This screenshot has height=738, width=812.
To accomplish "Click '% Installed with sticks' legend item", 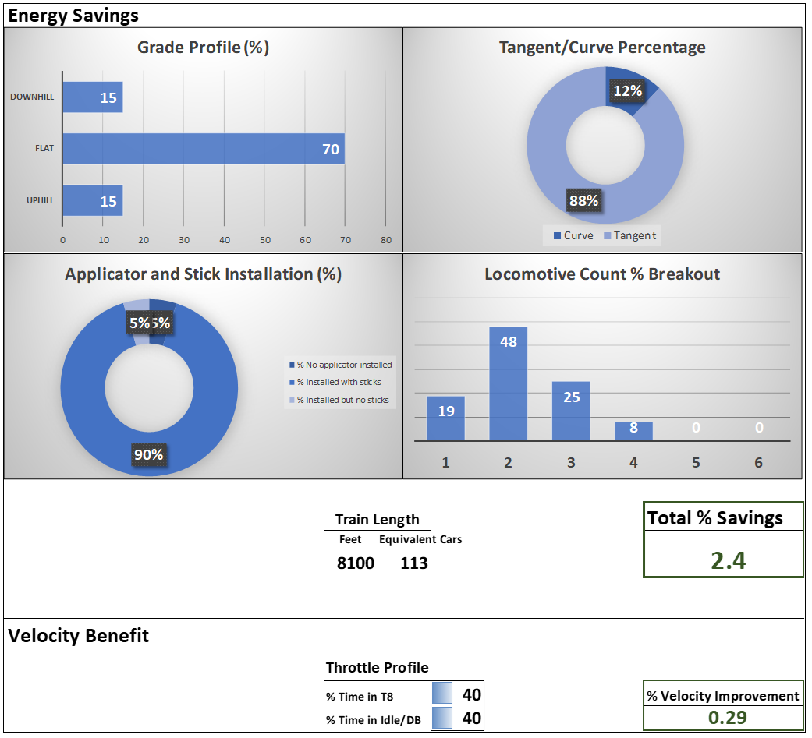I will coord(339,383).
